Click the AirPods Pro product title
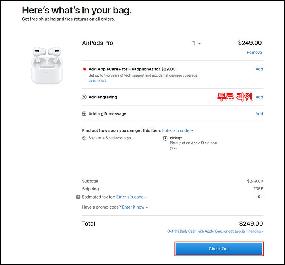The image size is (285, 265). click(x=98, y=43)
